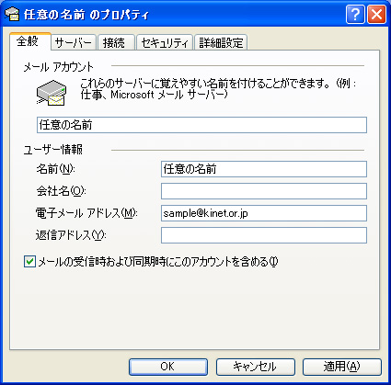Screen dimensions: 391x385
Task: Click the 適用(A) button
Action: click(x=342, y=367)
